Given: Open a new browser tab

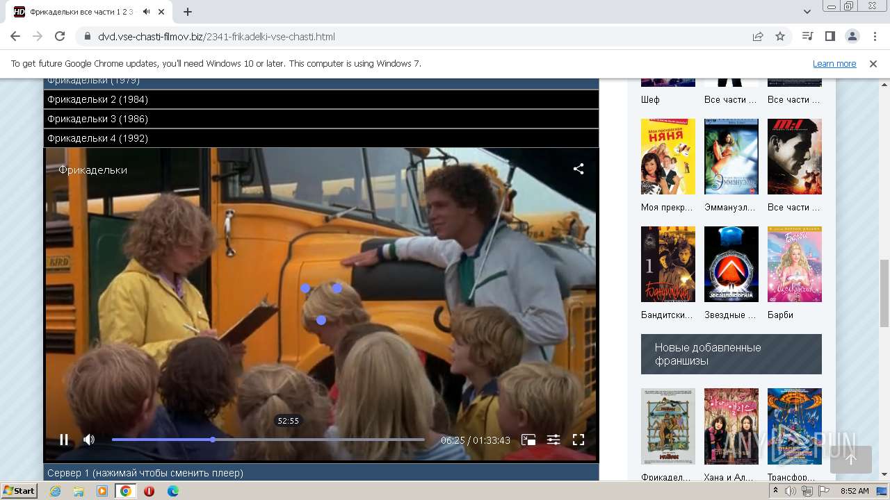Looking at the screenshot, I should (188, 12).
